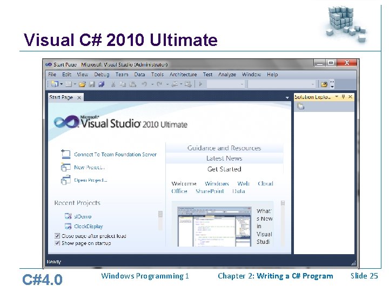
Task: Click the Undo toolbar icon
Action: point(144,84)
